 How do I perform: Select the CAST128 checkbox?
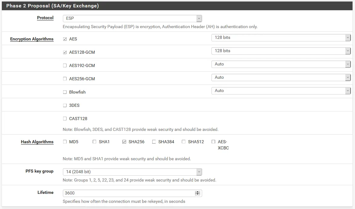point(65,119)
